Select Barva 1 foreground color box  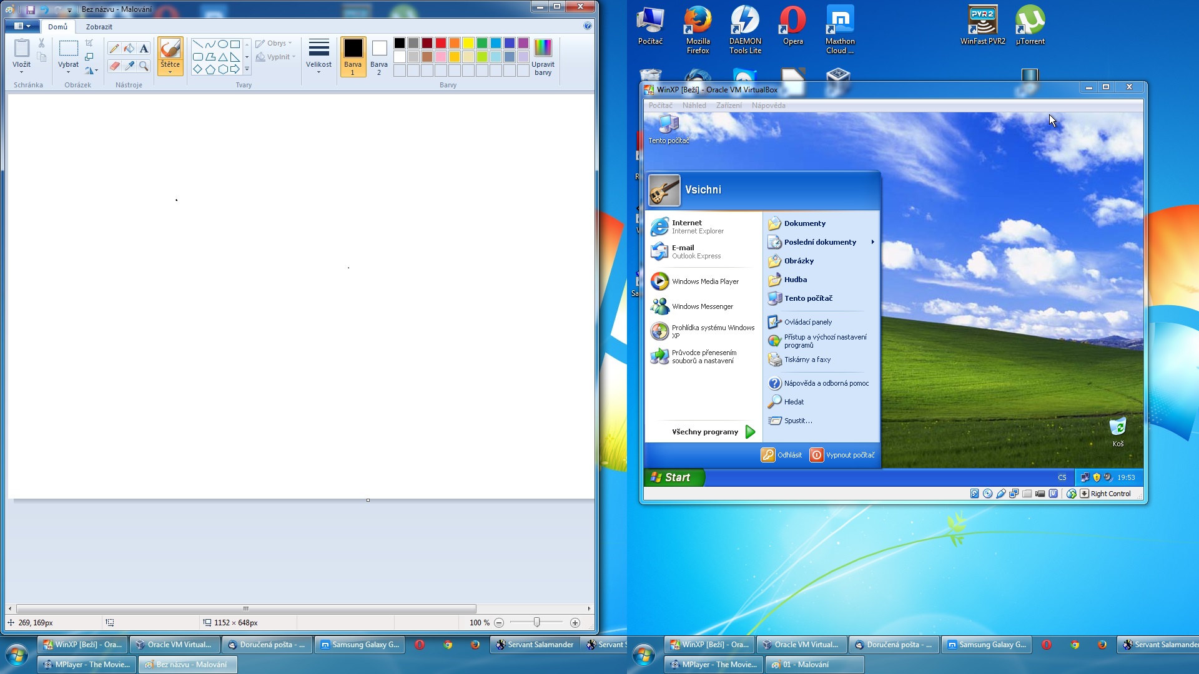pos(353,57)
